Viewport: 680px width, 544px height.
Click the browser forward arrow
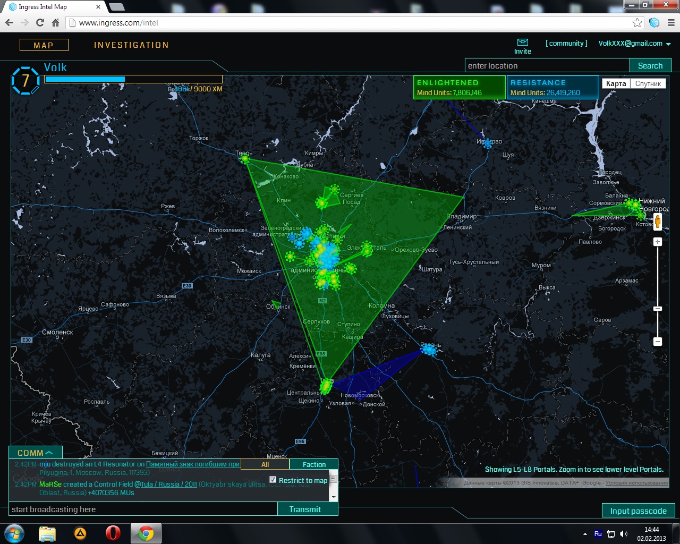[24, 22]
